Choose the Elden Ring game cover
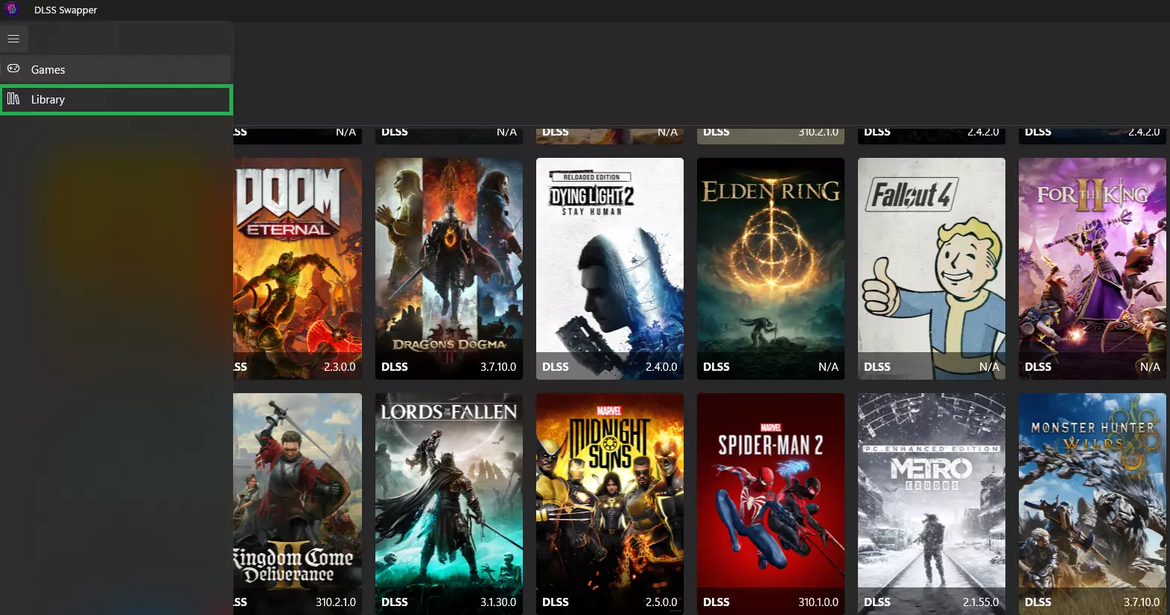The width and height of the screenshot is (1170, 615). click(771, 269)
